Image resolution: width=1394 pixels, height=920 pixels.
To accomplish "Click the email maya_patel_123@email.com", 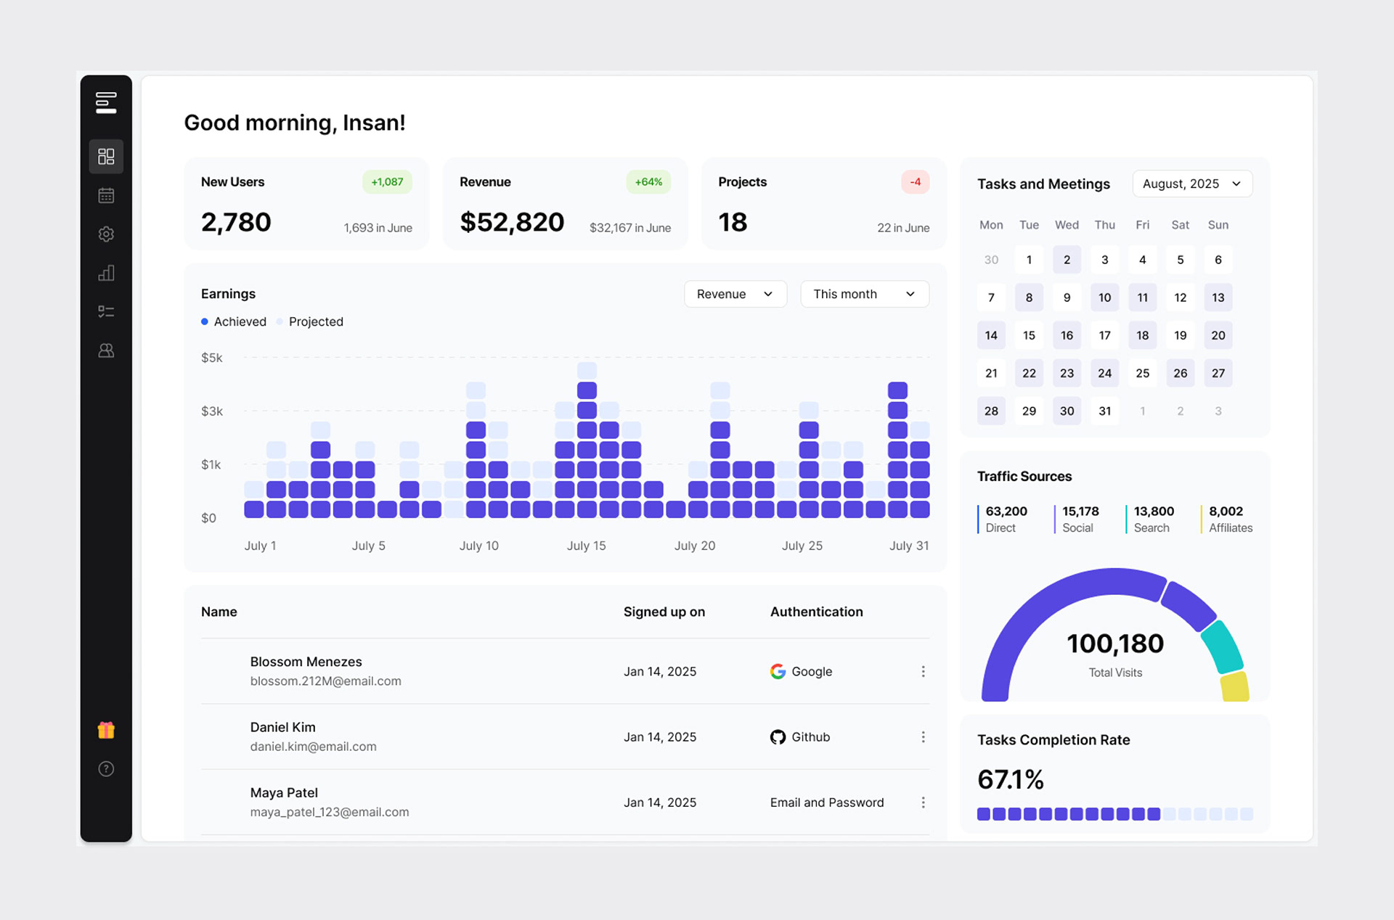I will click(x=330, y=812).
